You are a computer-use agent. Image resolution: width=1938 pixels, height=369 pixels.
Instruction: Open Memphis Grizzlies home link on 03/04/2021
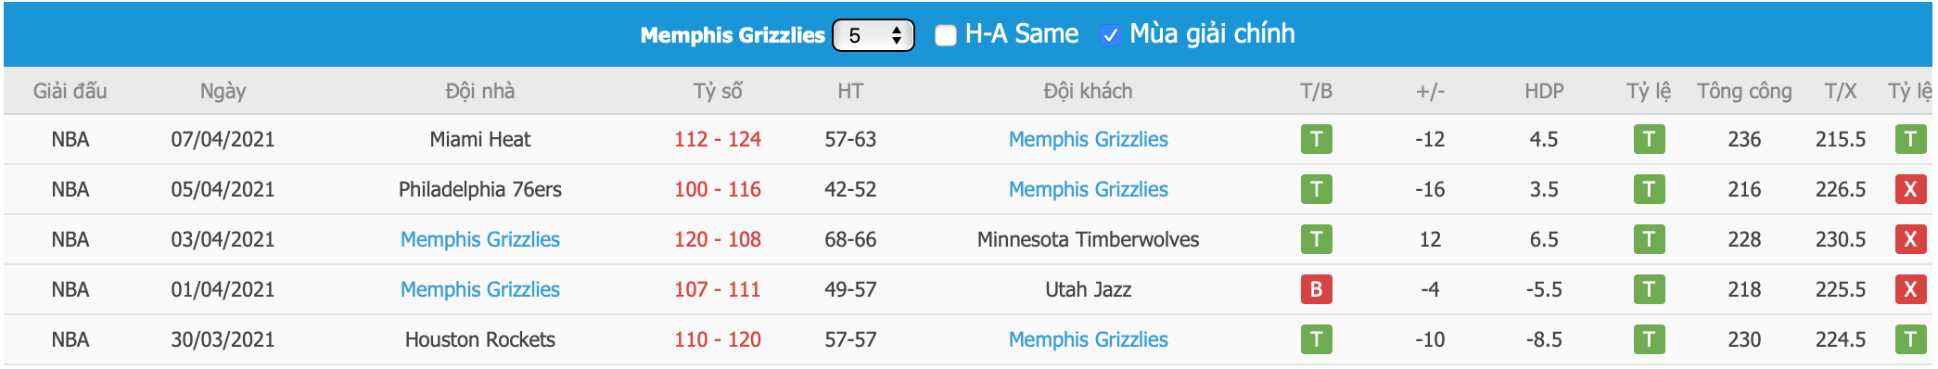479,239
